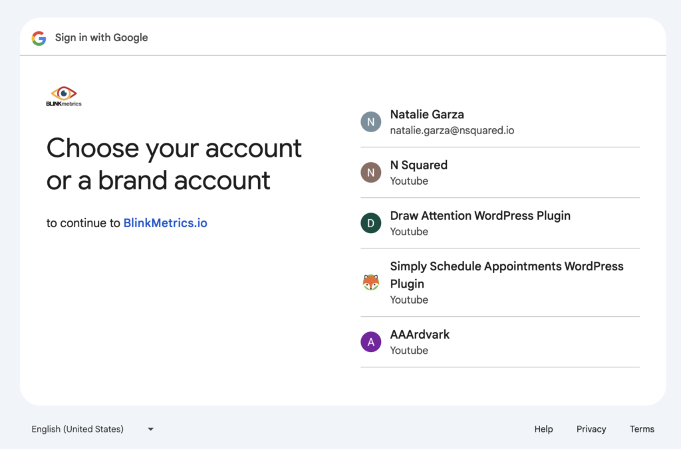Select English (United States) language selector
681x449 pixels.
pos(78,429)
